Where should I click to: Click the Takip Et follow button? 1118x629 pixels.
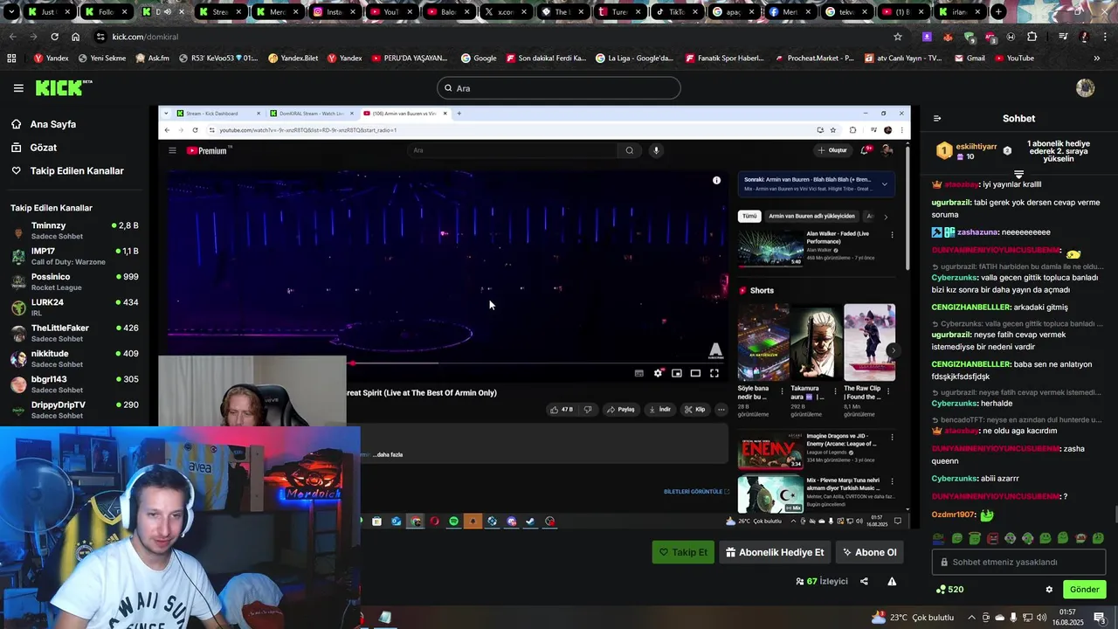tap(683, 552)
